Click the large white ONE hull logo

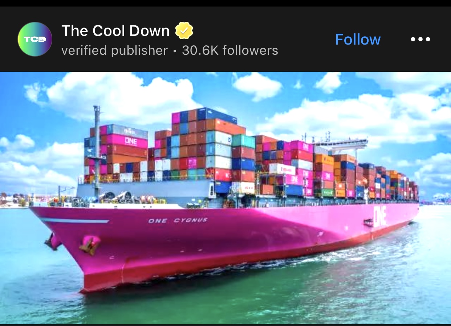(x=380, y=216)
